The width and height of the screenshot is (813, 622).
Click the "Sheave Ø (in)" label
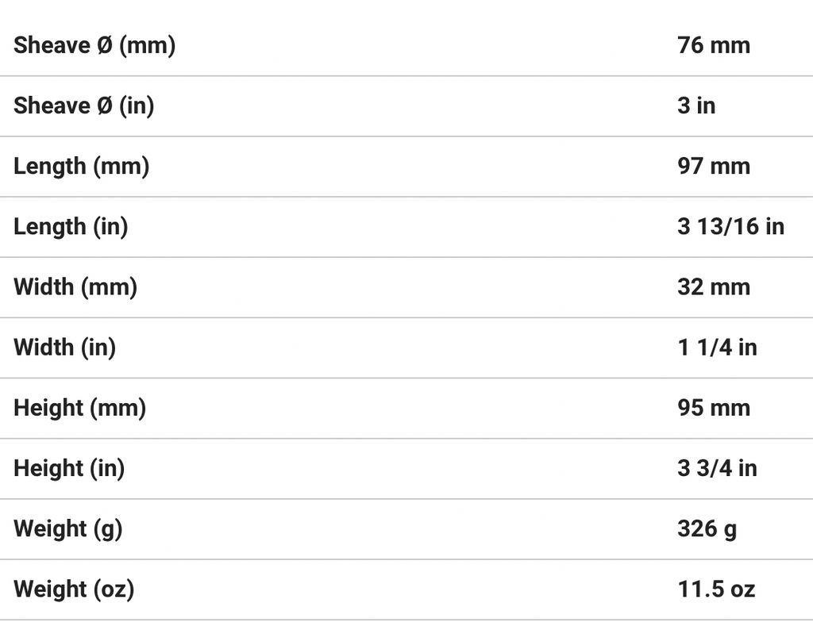[83, 106]
